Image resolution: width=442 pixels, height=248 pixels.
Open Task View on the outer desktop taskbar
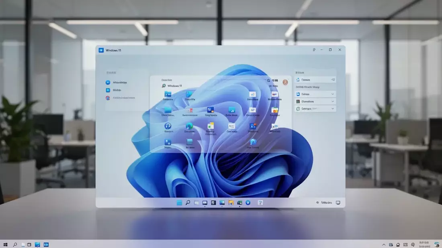point(29,245)
